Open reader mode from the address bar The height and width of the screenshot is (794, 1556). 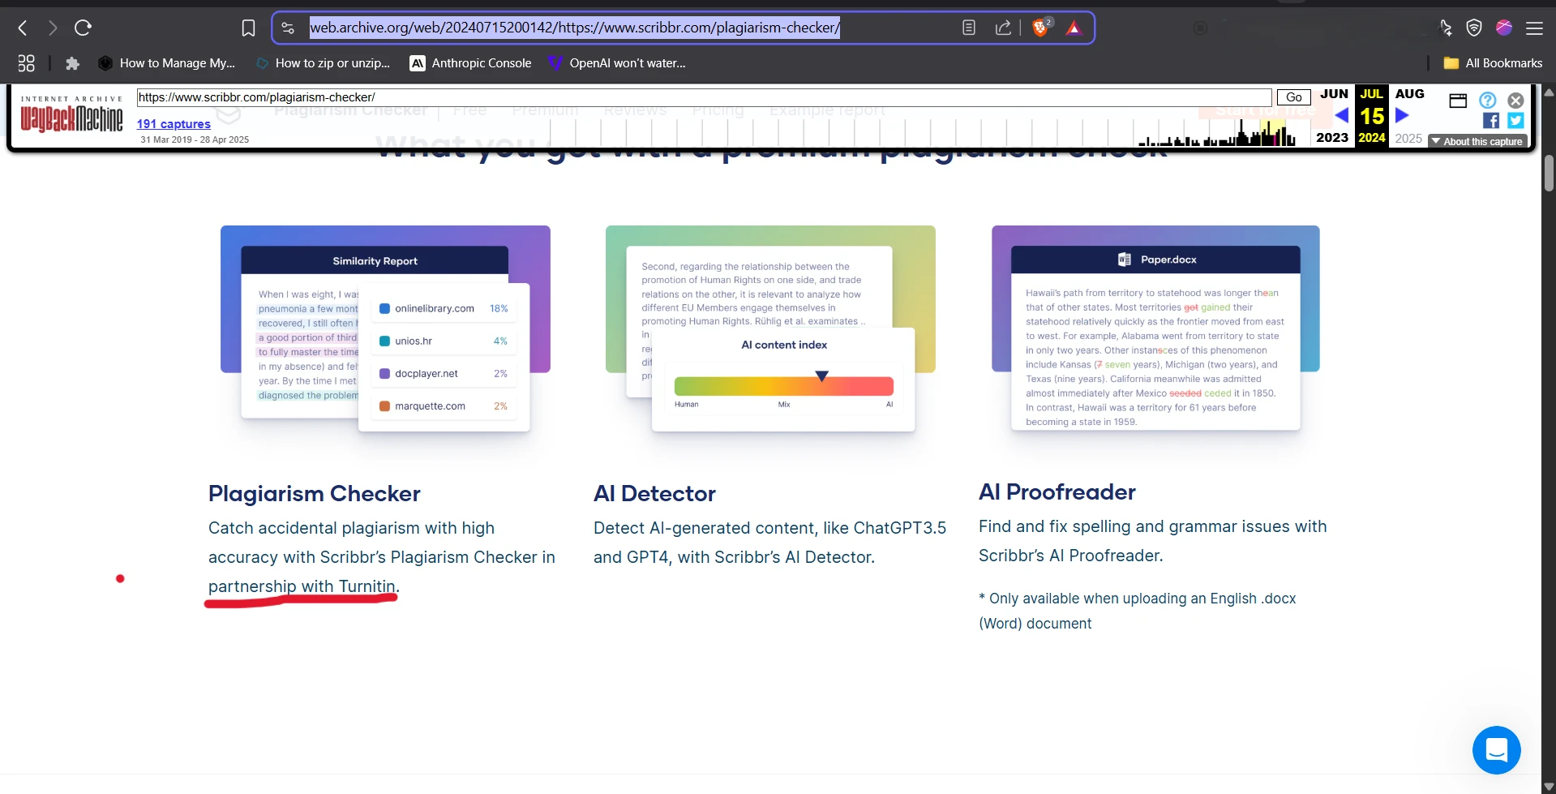coord(968,28)
